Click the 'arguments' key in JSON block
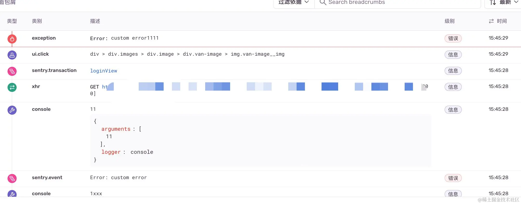This screenshot has width=521, height=204. click(x=116, y=129)
